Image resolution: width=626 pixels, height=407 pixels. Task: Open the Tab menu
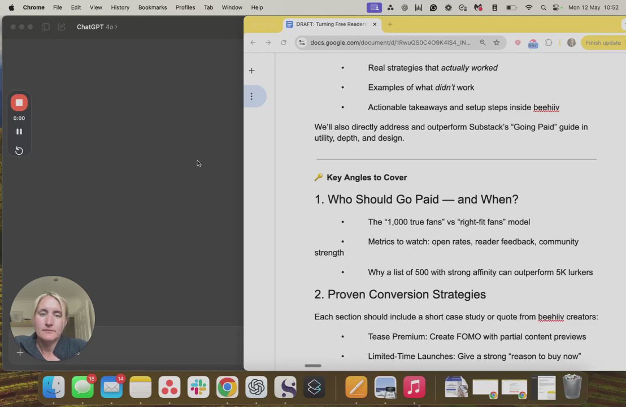click(x=208, y=7)
